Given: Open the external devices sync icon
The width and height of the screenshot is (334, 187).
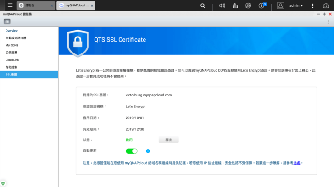Looking at the screenshot, I should point(248,6).
